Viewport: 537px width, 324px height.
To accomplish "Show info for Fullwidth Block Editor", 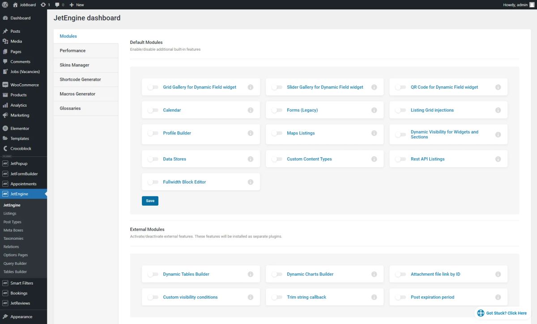I will click(251, 182).
